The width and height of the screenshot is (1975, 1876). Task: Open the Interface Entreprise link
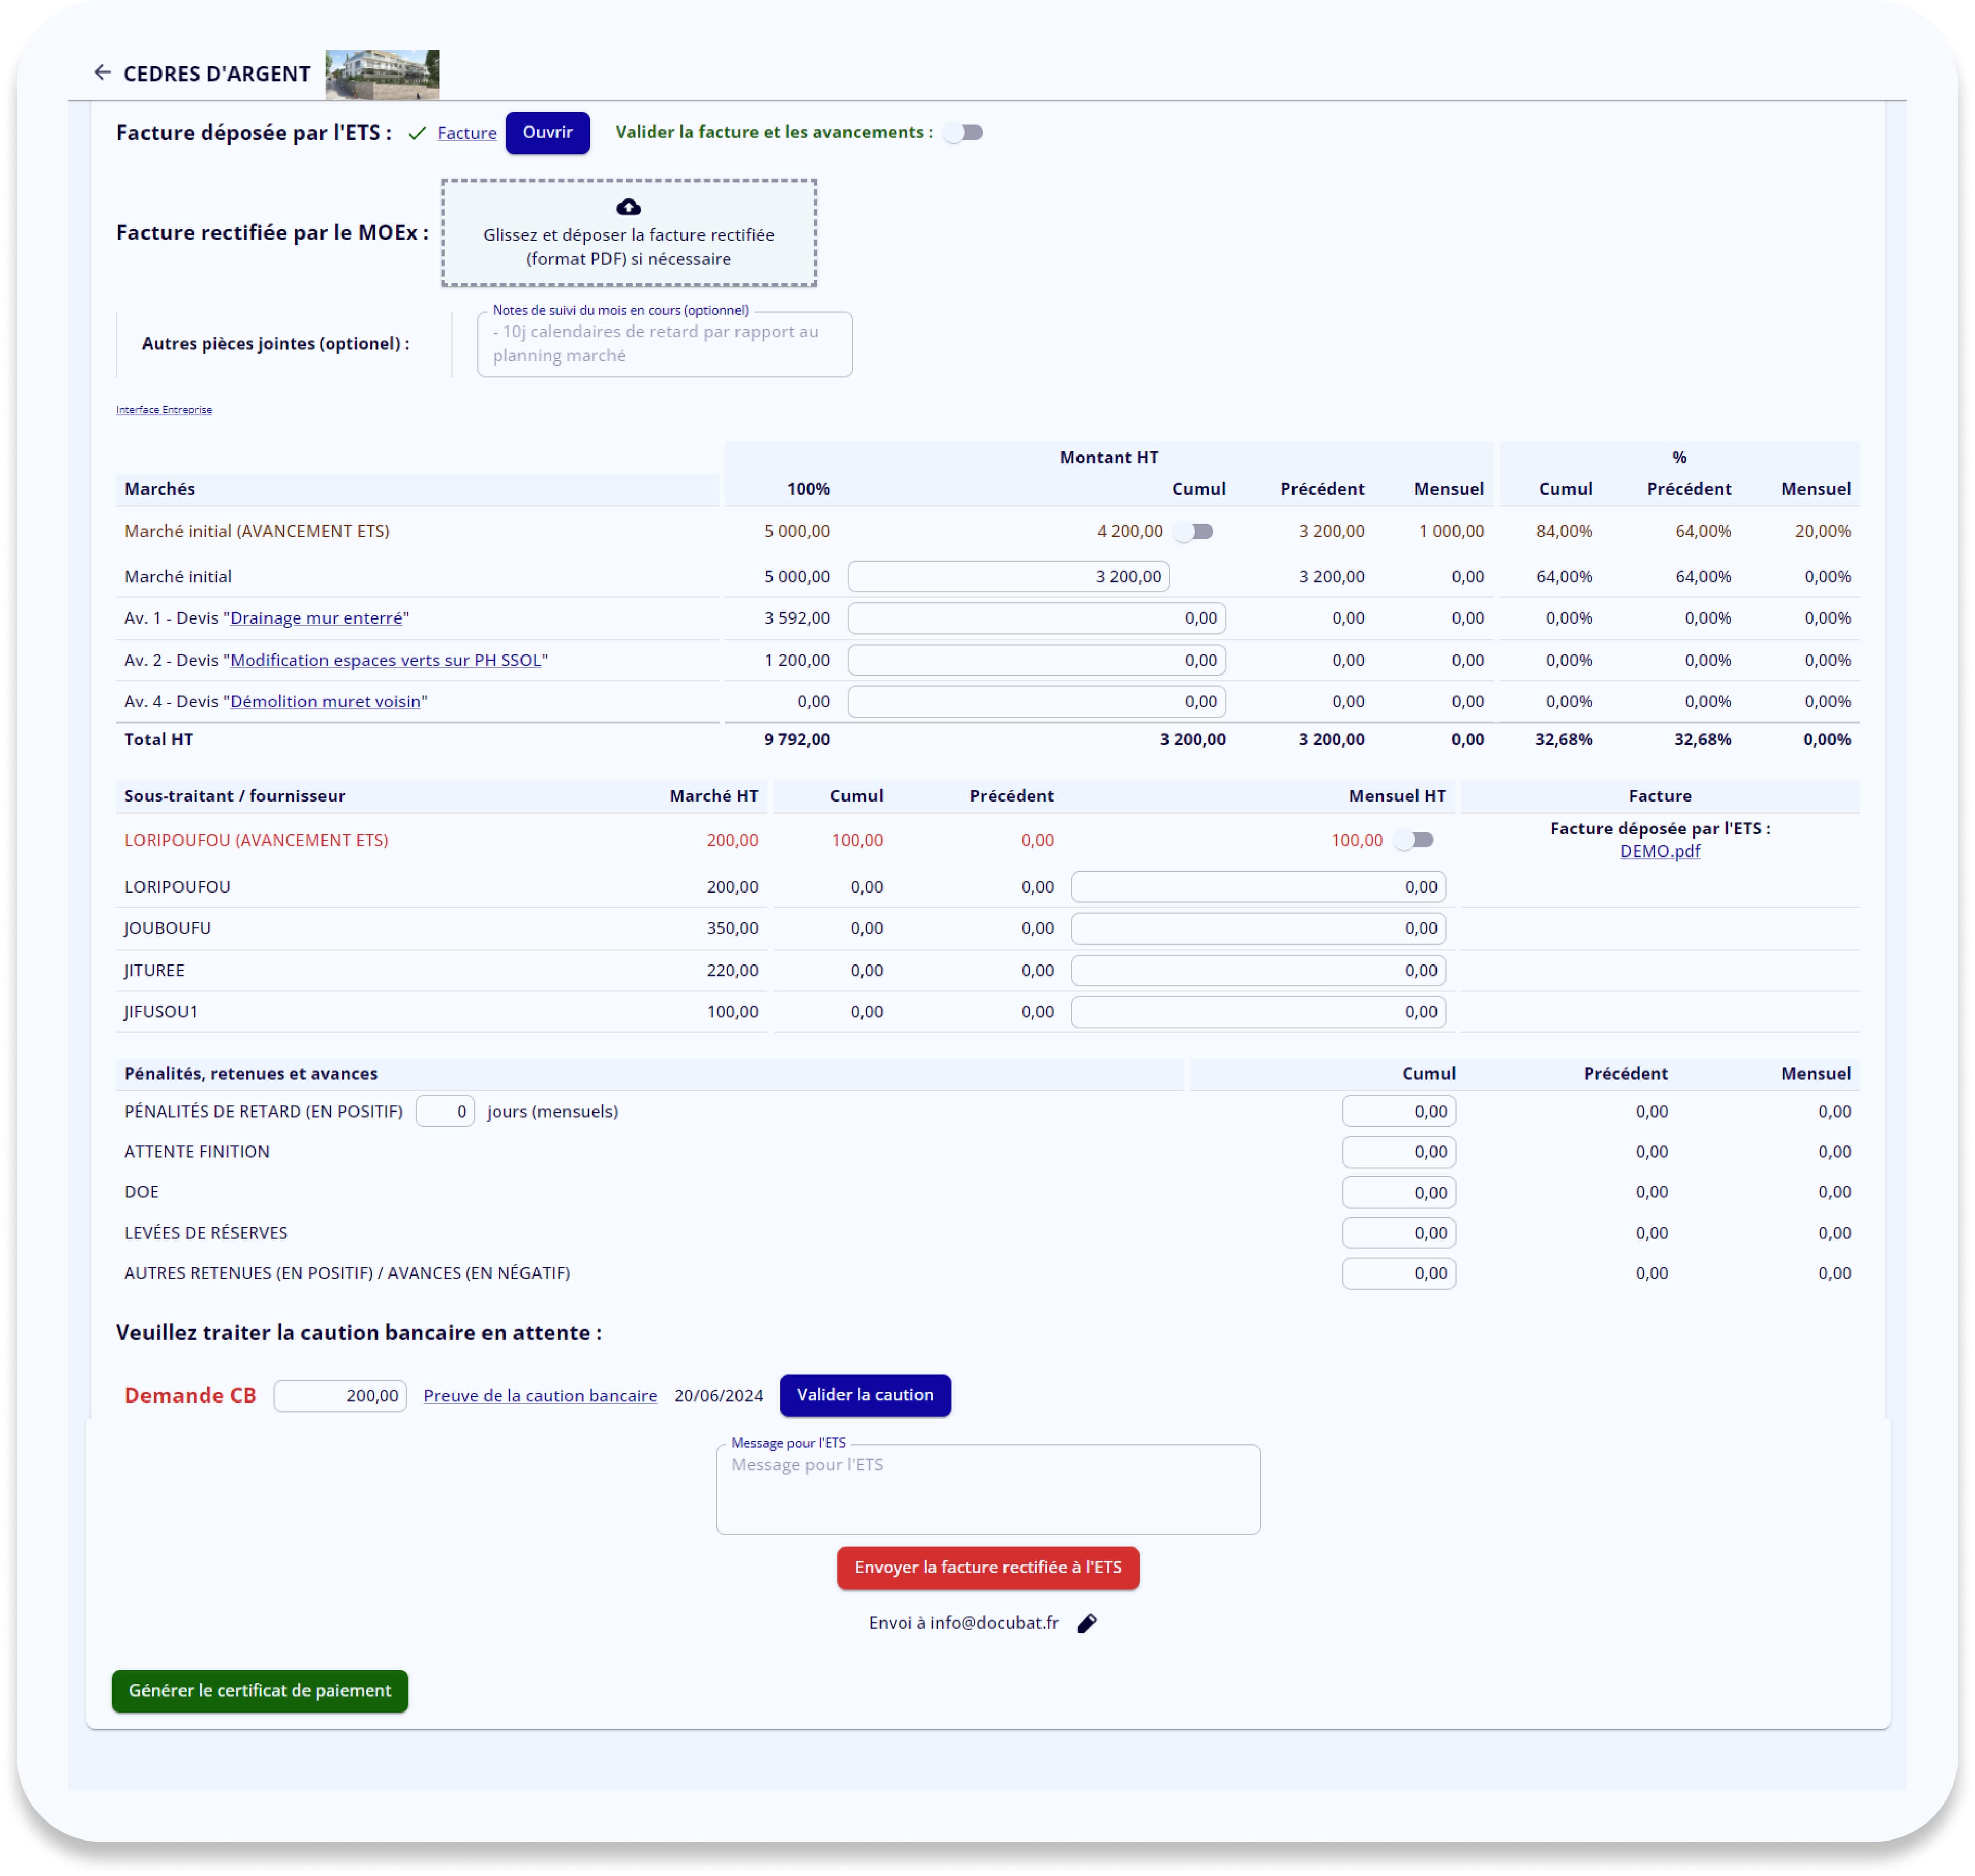(163, 409)
